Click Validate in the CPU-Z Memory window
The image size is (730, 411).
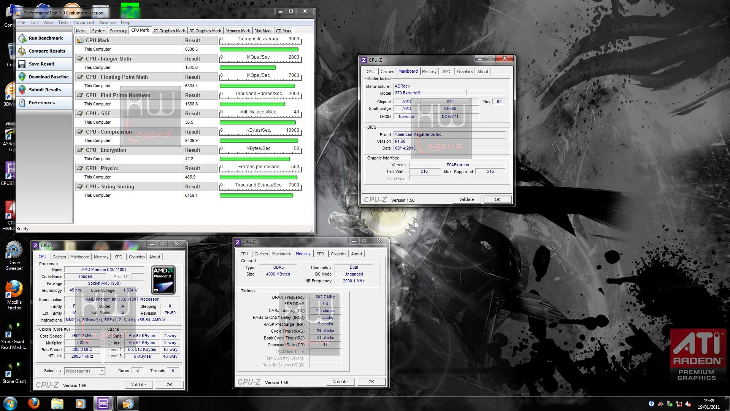click(340, 382)
